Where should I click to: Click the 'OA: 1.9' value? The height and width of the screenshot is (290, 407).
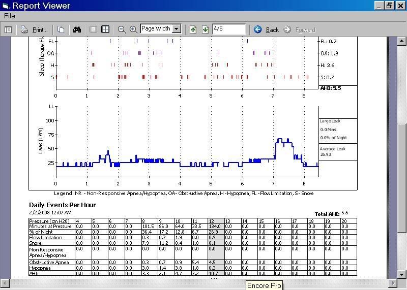[329, 53]
